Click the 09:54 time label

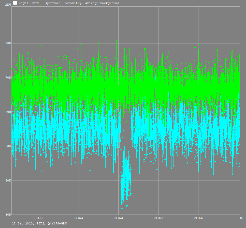point(158,218)
